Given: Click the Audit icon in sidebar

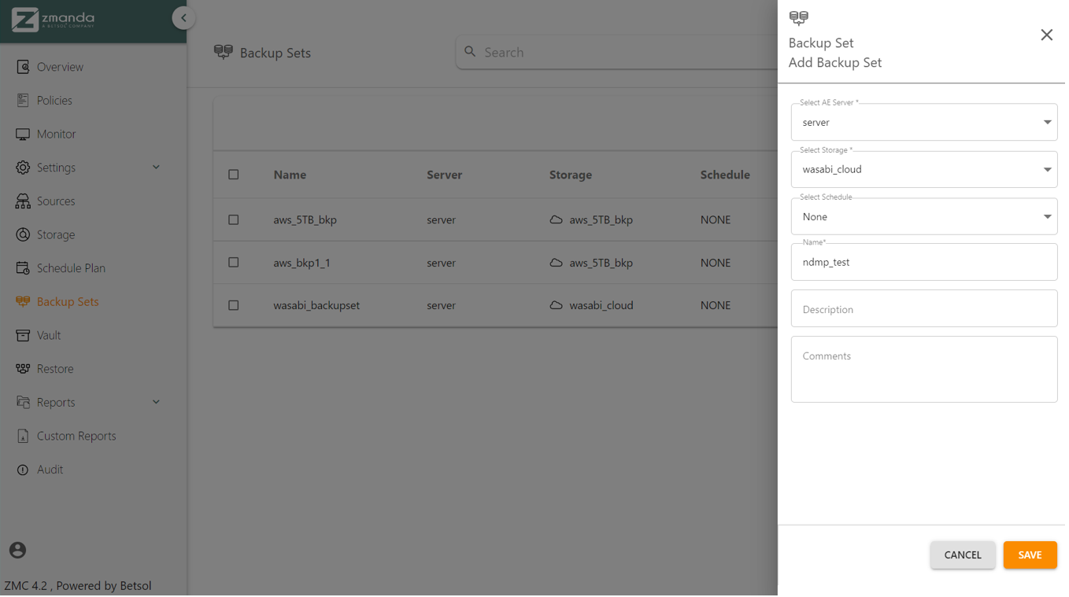Looking at the screenshot, I should point(23,470).
